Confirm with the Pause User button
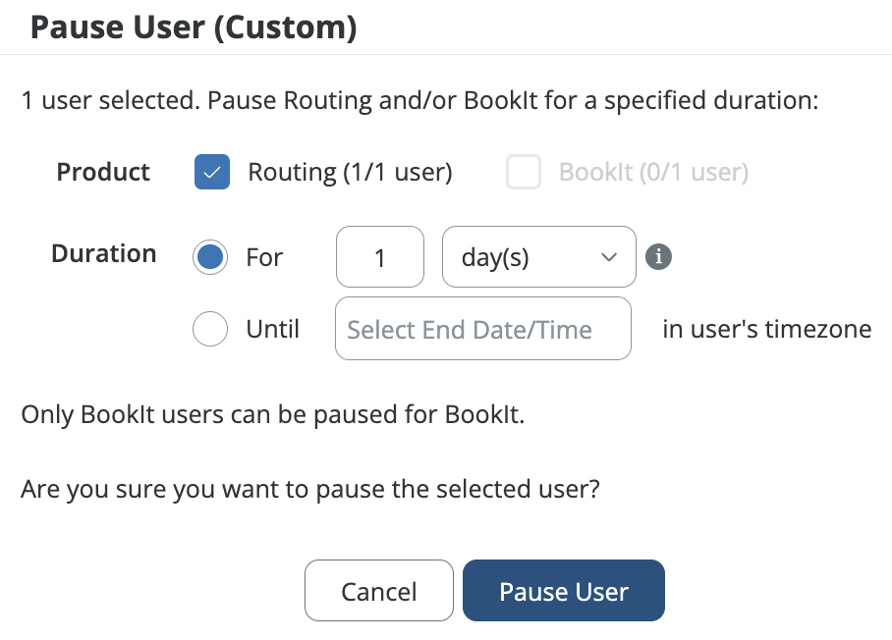 563,592
